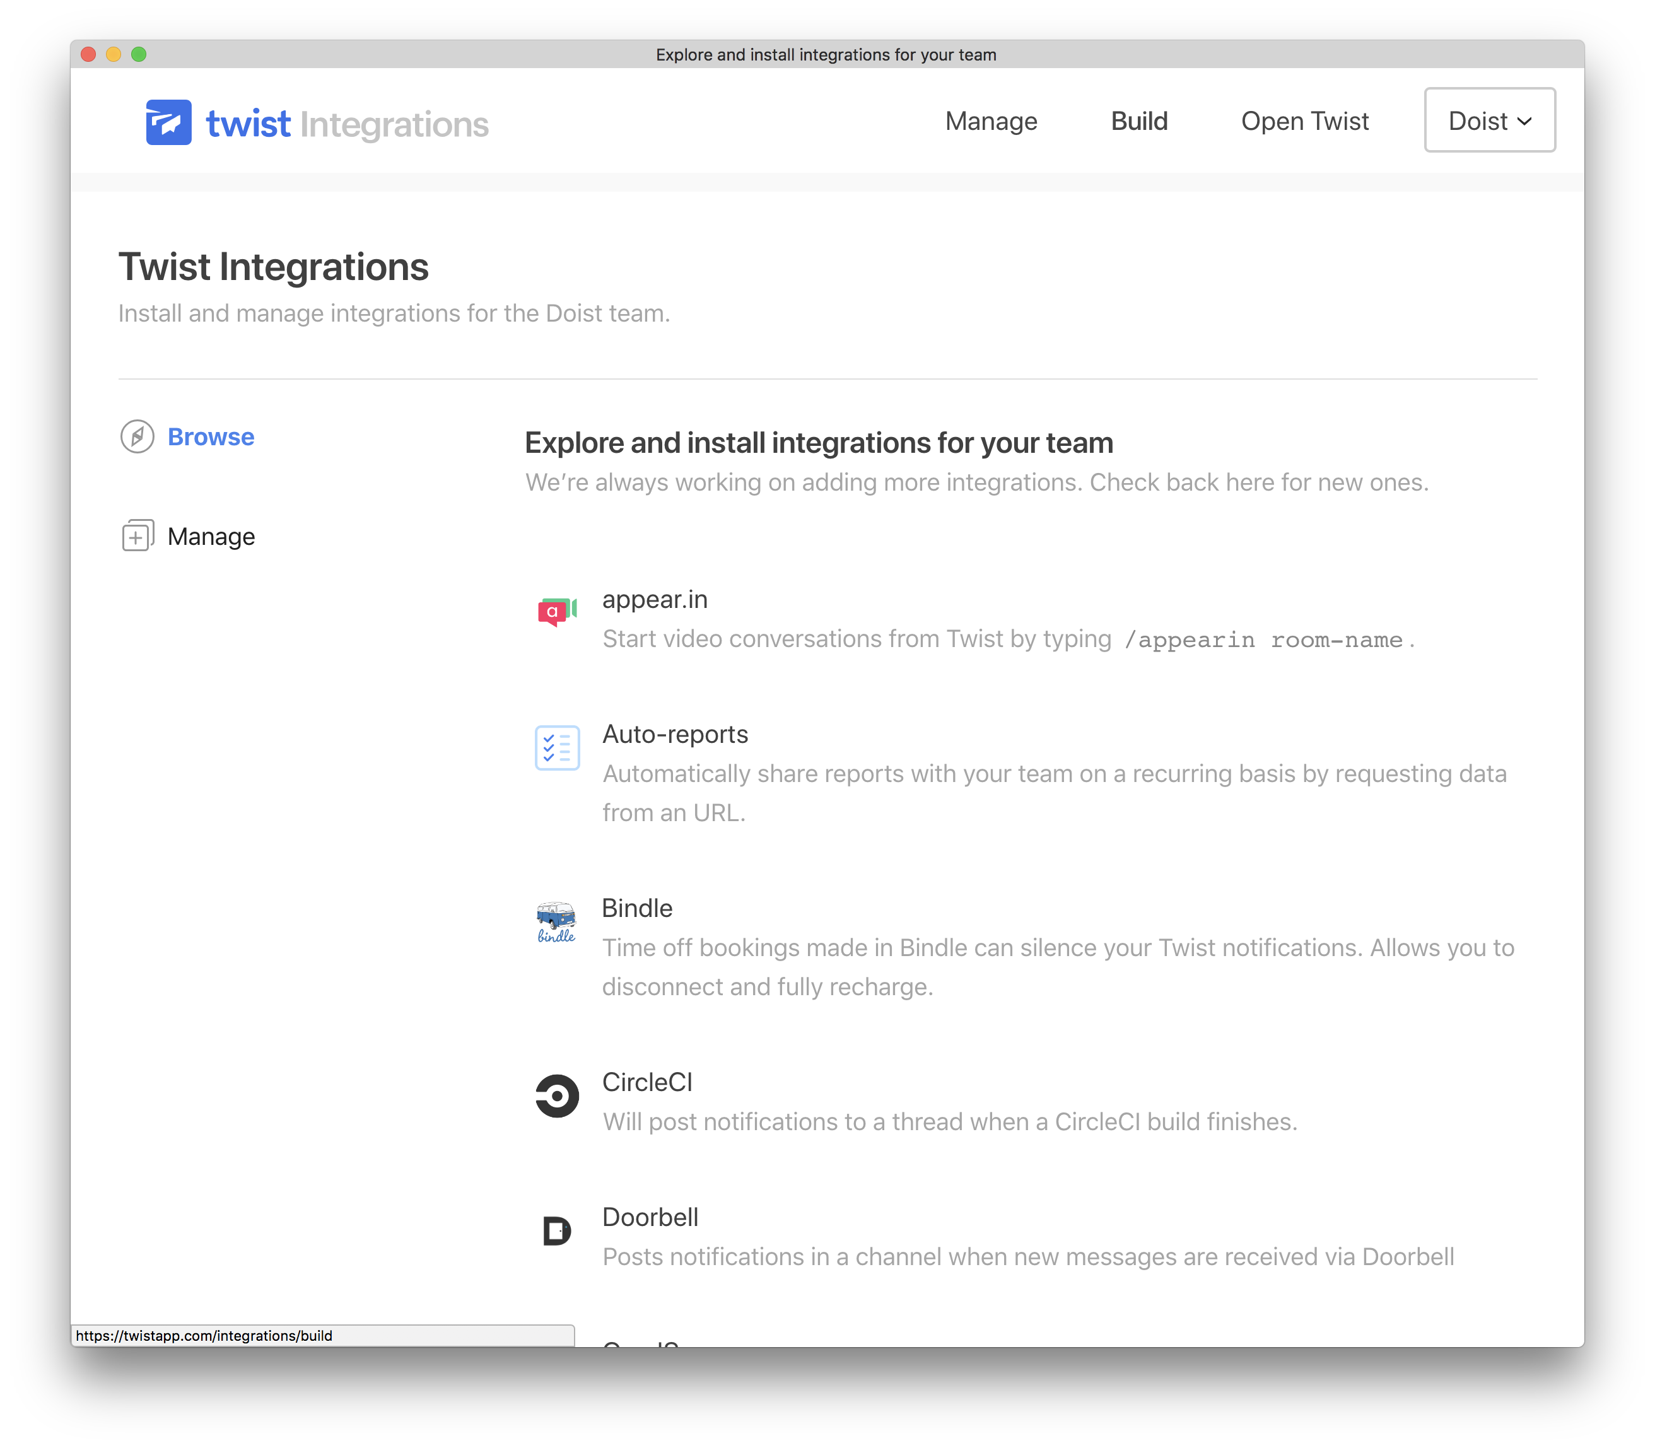
Task: Select Browse in the left sidebar
Action: [211, 436]
